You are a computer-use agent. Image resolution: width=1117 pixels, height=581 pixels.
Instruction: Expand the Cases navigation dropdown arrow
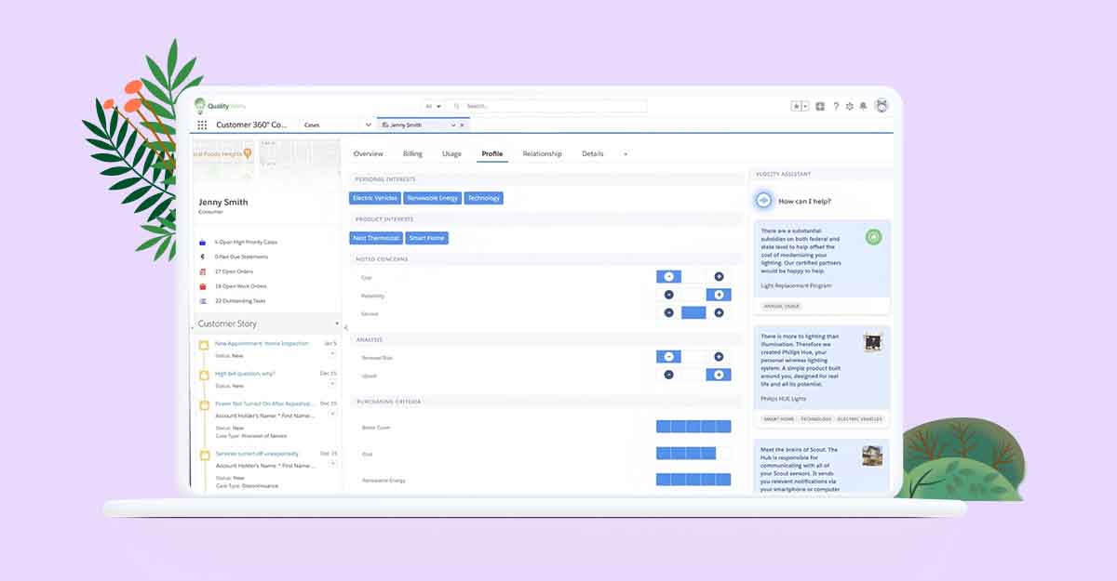(369, 125)
